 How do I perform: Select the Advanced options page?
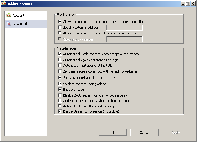click(26, 24)
